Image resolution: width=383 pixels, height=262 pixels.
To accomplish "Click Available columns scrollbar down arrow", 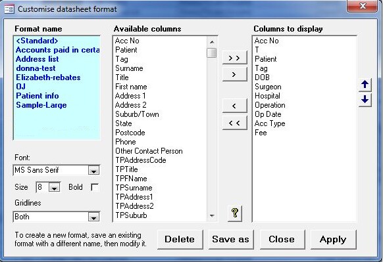I will pyautogui.click(x=212, y=215).
